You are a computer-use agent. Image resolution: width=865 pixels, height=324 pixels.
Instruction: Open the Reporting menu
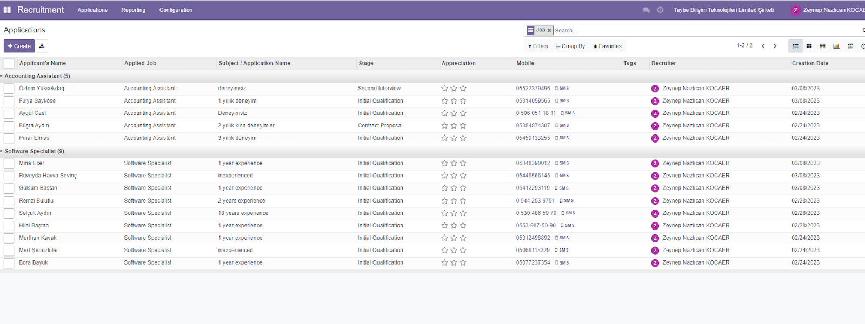[133, 10]
